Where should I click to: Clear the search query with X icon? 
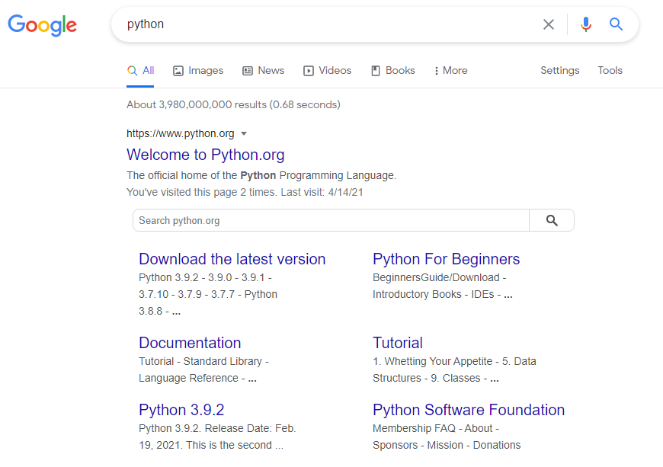point(549,24)
